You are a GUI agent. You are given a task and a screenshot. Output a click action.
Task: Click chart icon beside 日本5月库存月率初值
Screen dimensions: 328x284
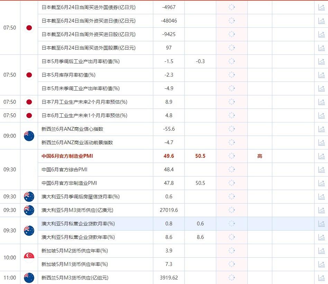[x=321, y=75]
